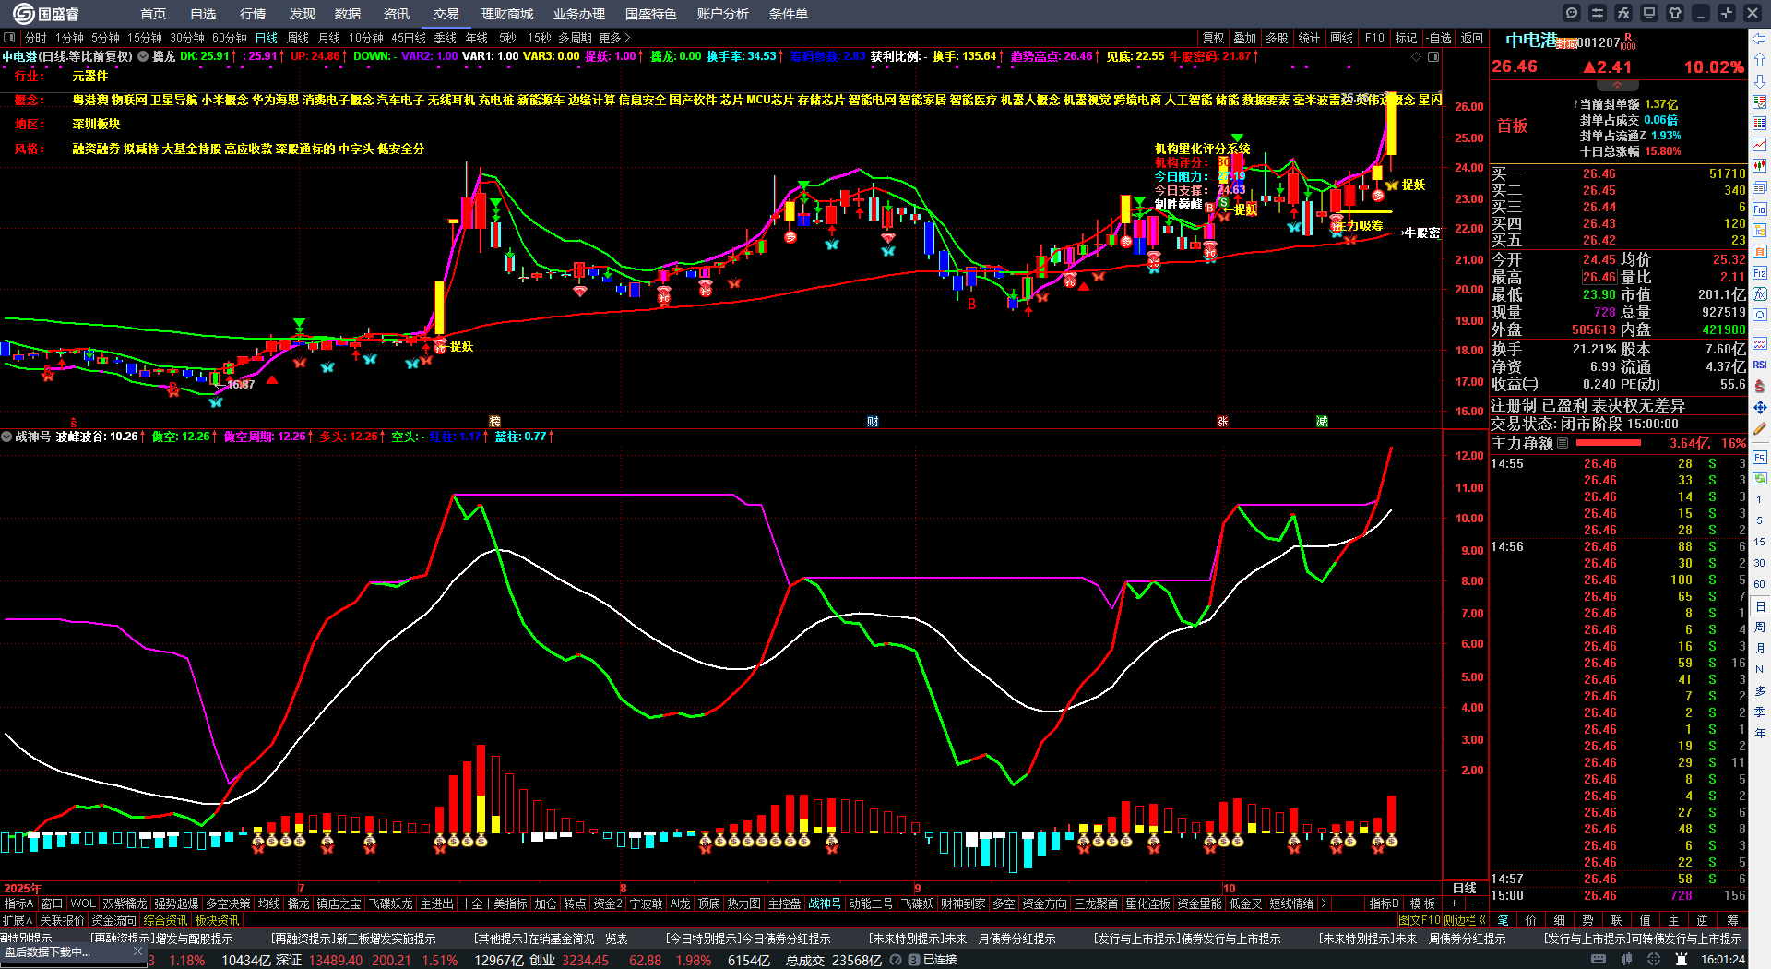1771x969 pixels.
Task: Toggle the gear icon beside 中电港 chart title
Action: point(143,56)
